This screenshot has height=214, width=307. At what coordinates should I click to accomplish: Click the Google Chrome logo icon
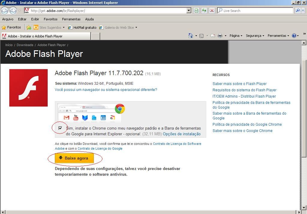[x=120, y=109]
